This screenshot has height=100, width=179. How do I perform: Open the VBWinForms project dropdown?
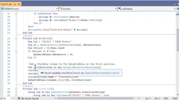(57, 9)
